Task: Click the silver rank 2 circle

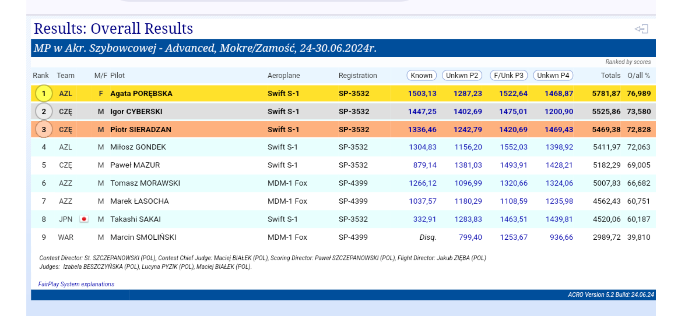Action: [x=44, y=111]
